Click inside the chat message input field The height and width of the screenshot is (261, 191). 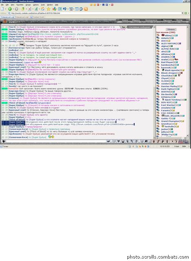pos(56,142)
